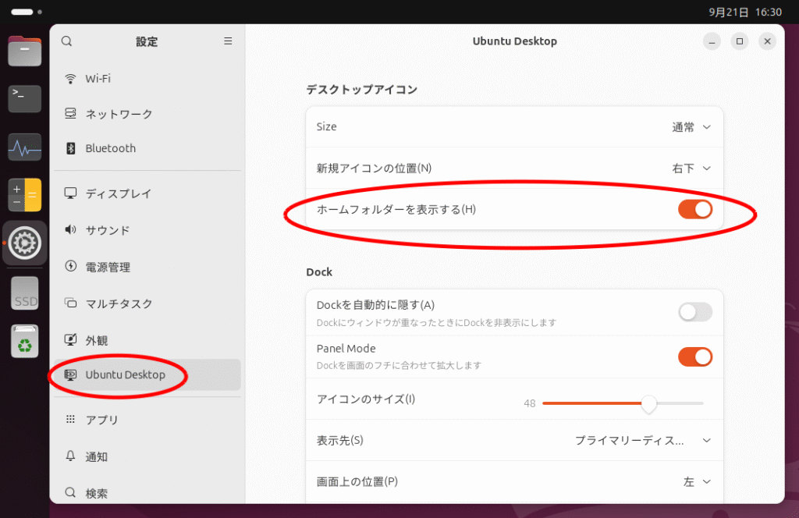Open 表示先 dropdown showing プライマリーディス...
Image resolution: width=799 pixels, height=518 pixels.
643,441
